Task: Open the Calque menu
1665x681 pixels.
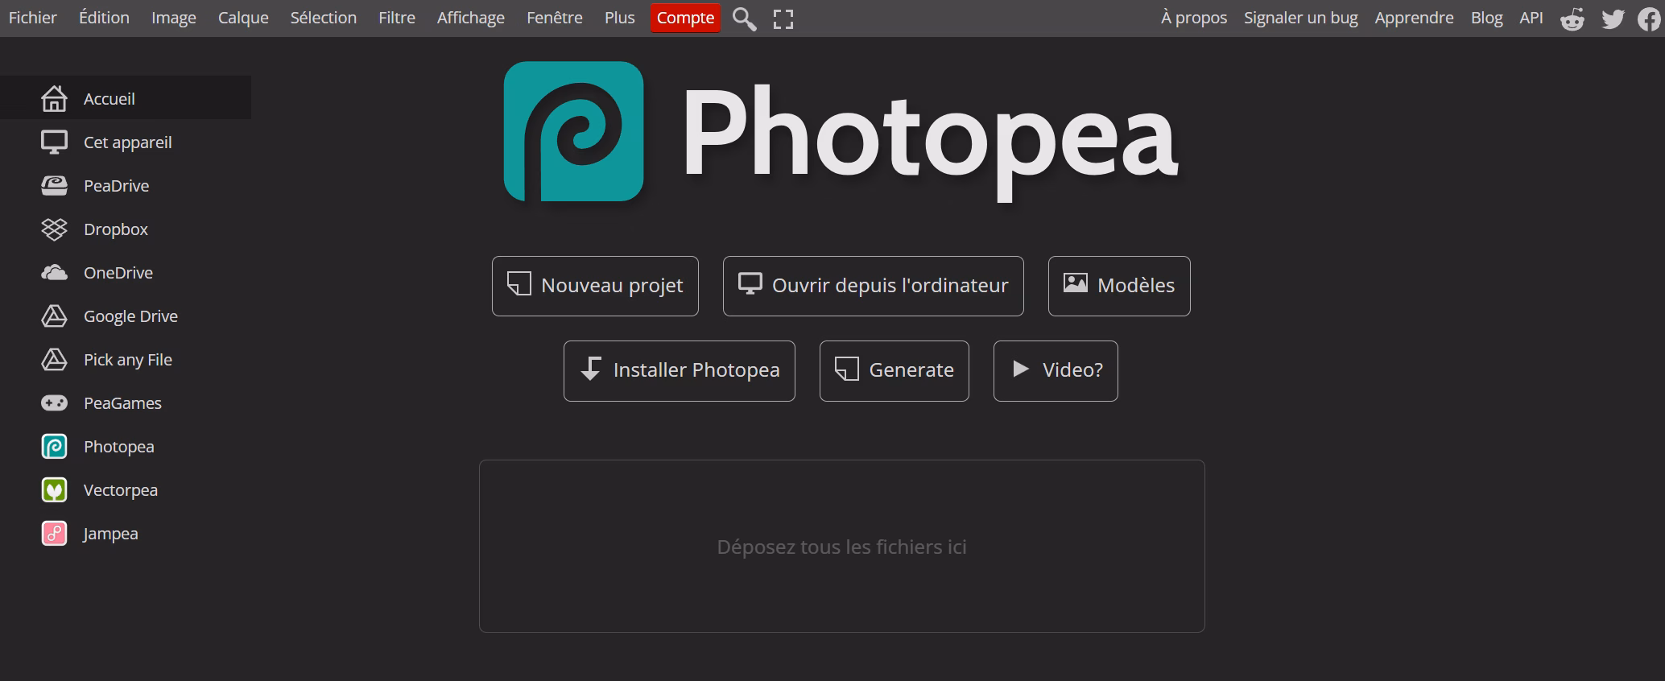Action: click(x=243, y=18)
